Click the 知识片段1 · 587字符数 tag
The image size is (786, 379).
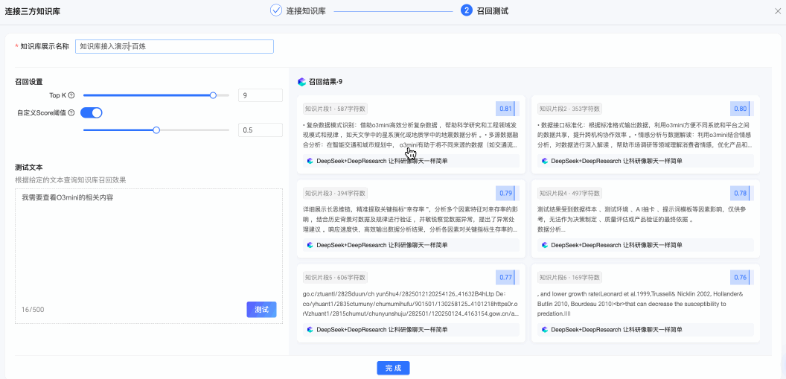coord(336,108)
